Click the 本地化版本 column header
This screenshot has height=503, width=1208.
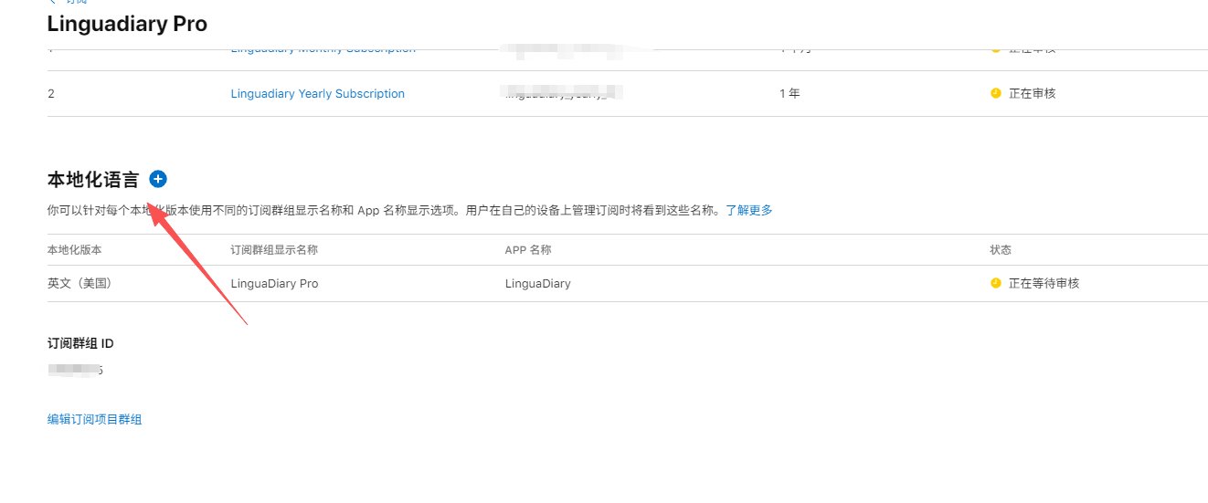point(74,249)
